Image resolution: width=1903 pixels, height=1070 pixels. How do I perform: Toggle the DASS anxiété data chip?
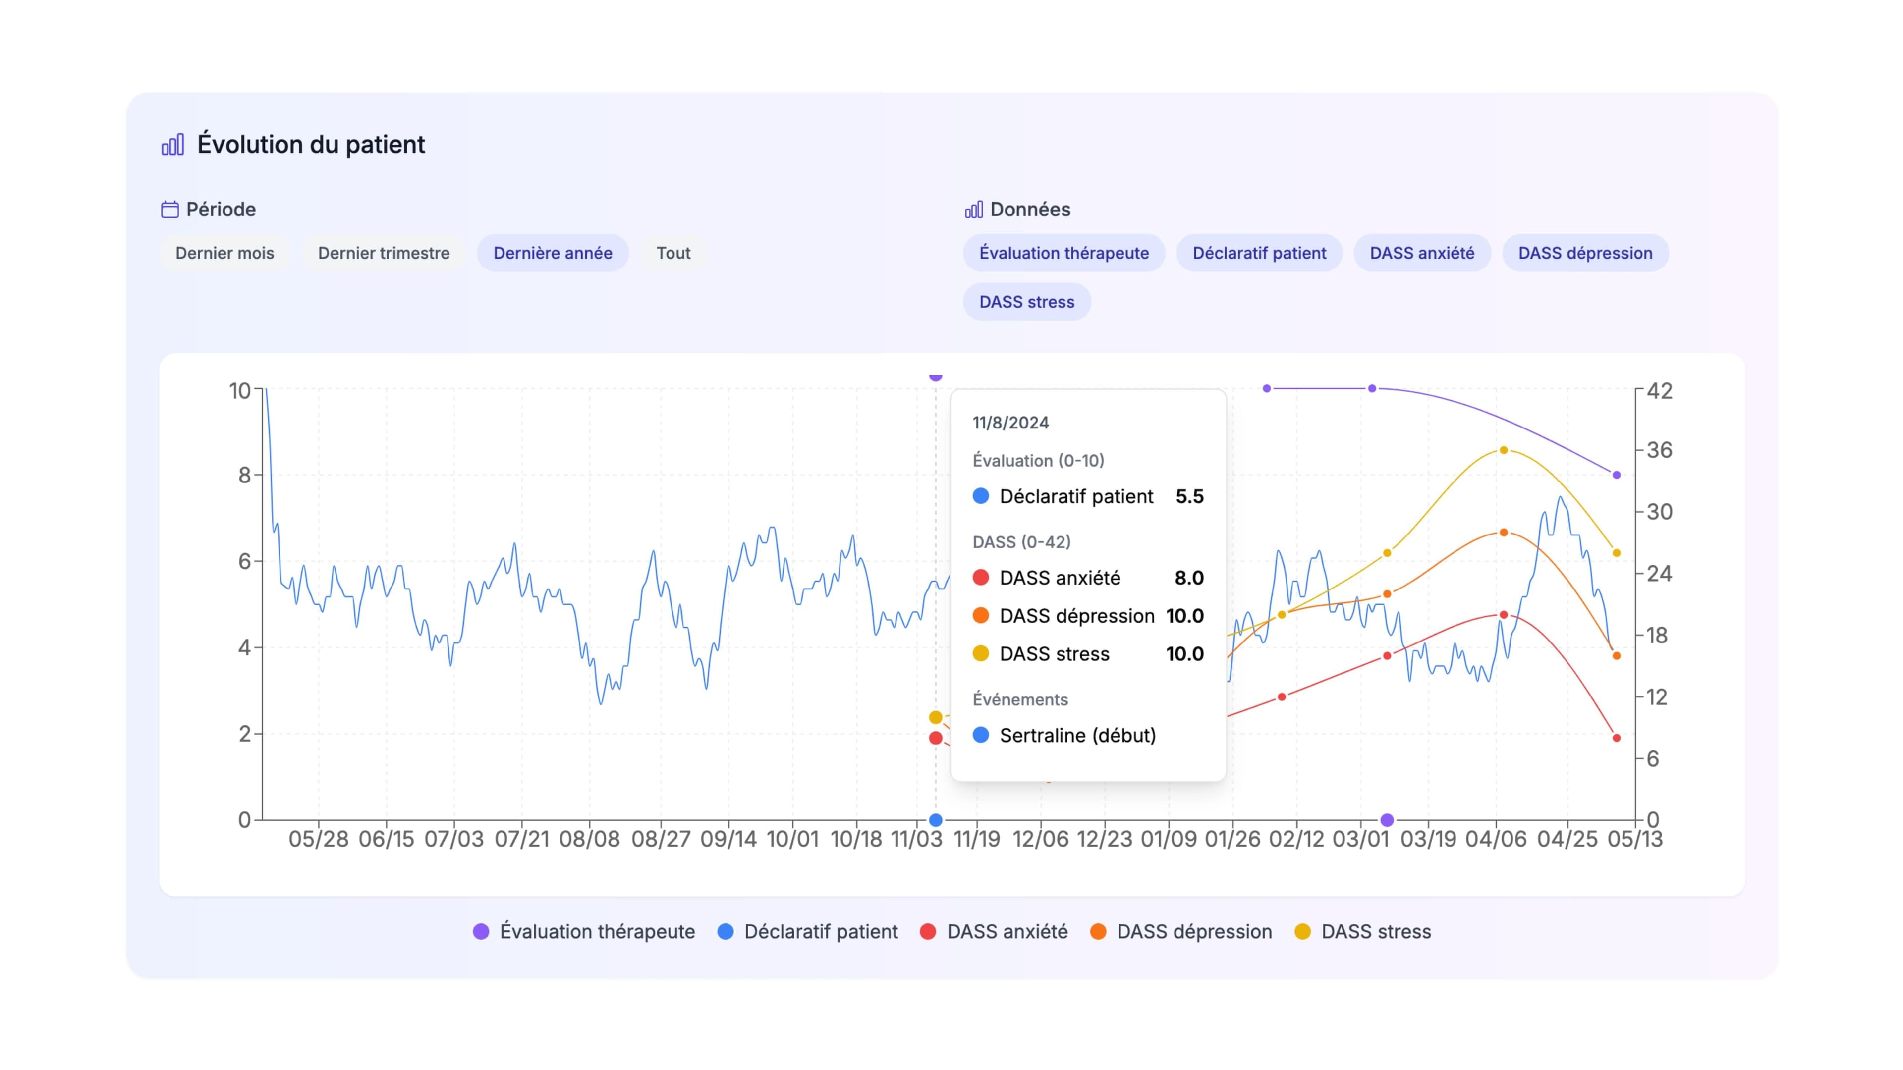1421,253
